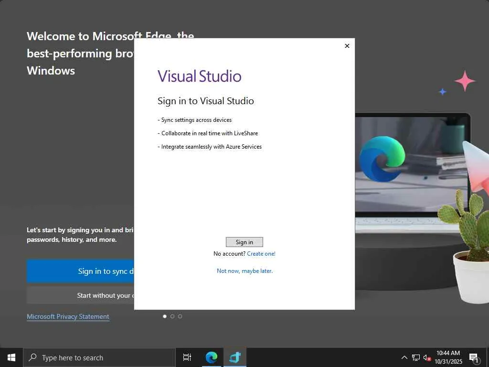
Task: Open the network status tray icon
Action: (416, 357)
